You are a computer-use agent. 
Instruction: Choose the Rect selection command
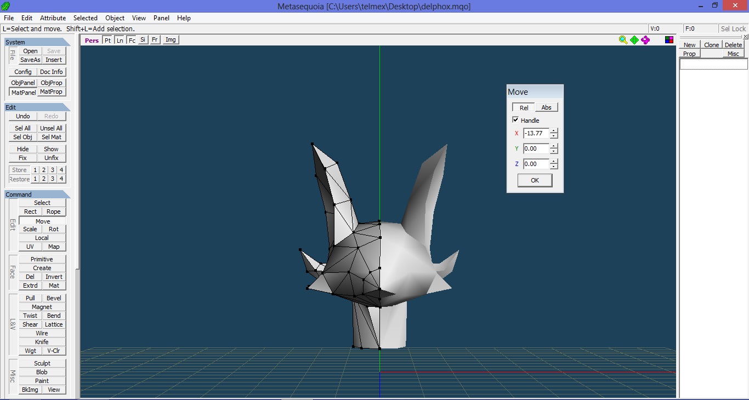31,212
